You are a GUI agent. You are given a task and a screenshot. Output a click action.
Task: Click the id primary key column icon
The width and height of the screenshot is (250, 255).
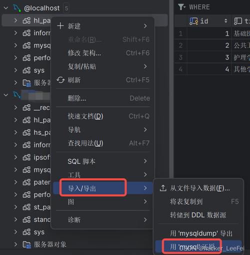(194, 22)
